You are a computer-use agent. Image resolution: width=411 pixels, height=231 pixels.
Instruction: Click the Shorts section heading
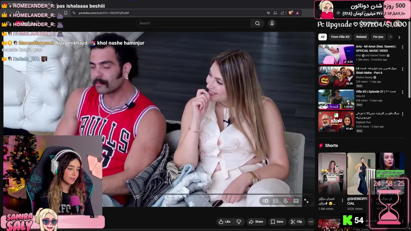(331, 145)
